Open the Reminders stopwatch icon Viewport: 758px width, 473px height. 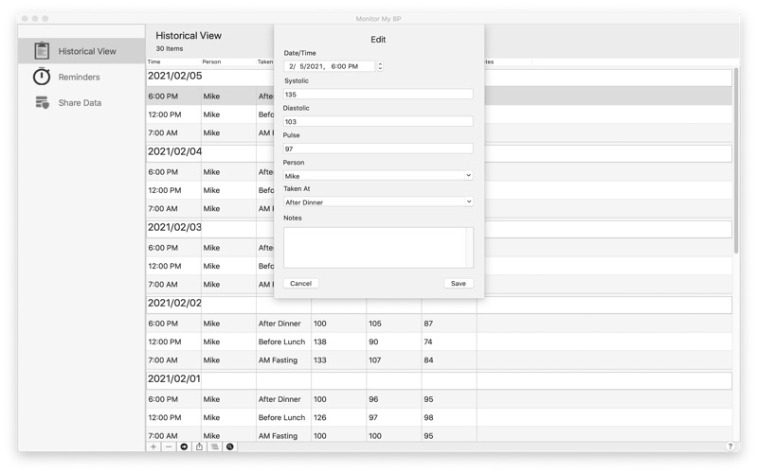(x=42, y=77)
